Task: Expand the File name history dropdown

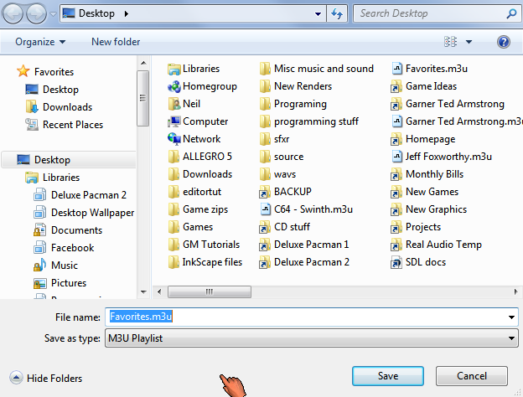Action: click(512, 317)
